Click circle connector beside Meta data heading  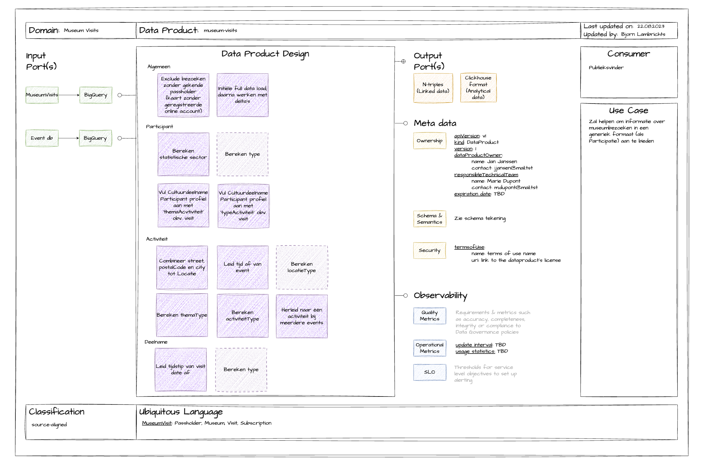click(x=405, y=123)
